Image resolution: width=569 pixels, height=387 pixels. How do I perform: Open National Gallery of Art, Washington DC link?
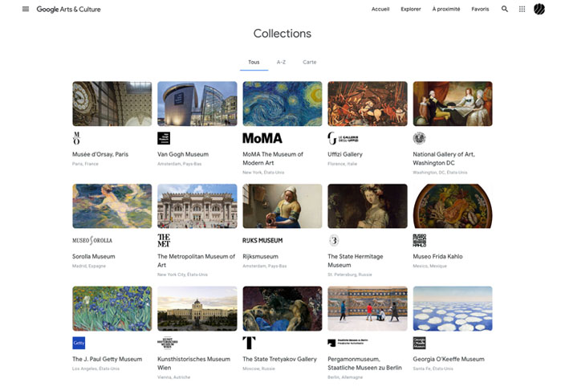tap(444, 159)
